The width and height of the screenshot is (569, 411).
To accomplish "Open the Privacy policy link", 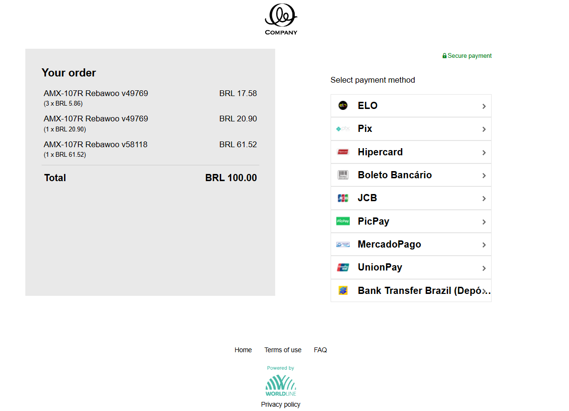I will pos(280,404).
